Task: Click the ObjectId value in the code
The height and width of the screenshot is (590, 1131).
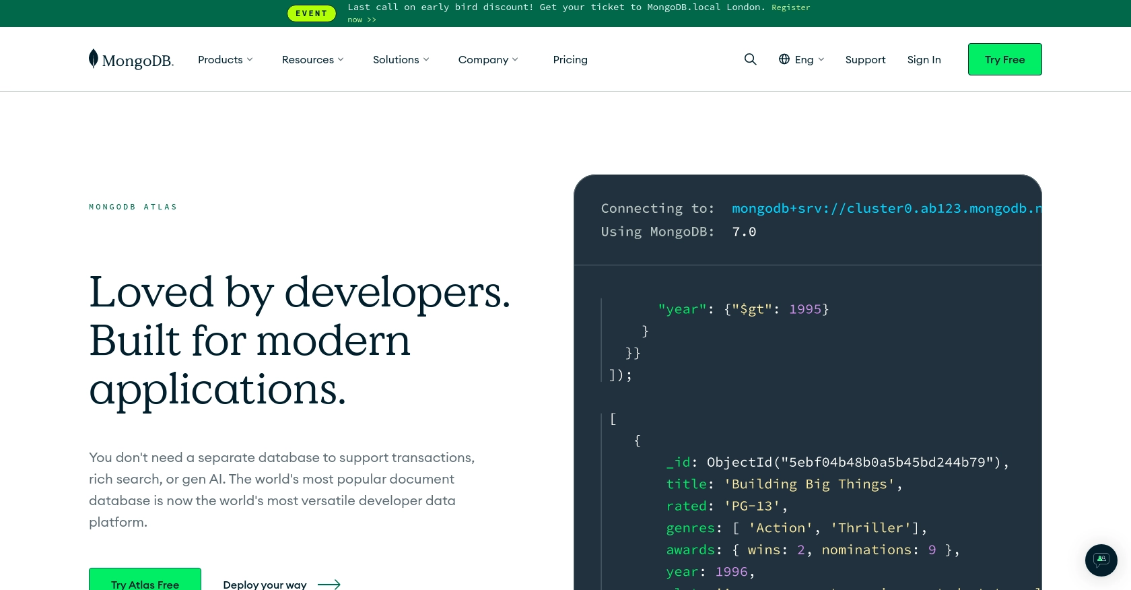Action: click(854, 462)
